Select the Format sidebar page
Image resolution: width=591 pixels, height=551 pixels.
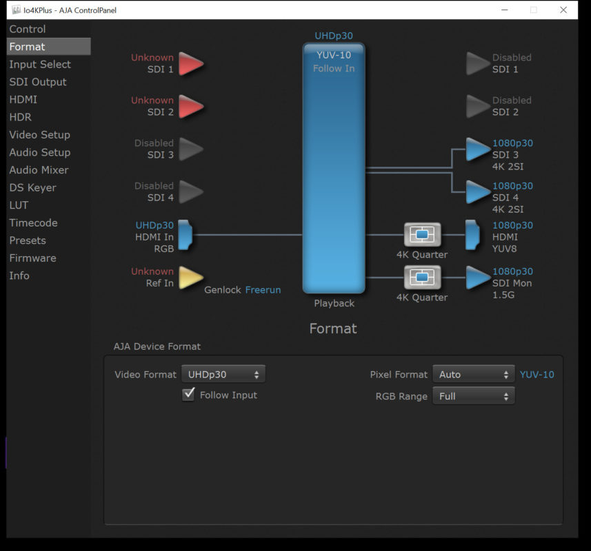(x=49, y=46)
